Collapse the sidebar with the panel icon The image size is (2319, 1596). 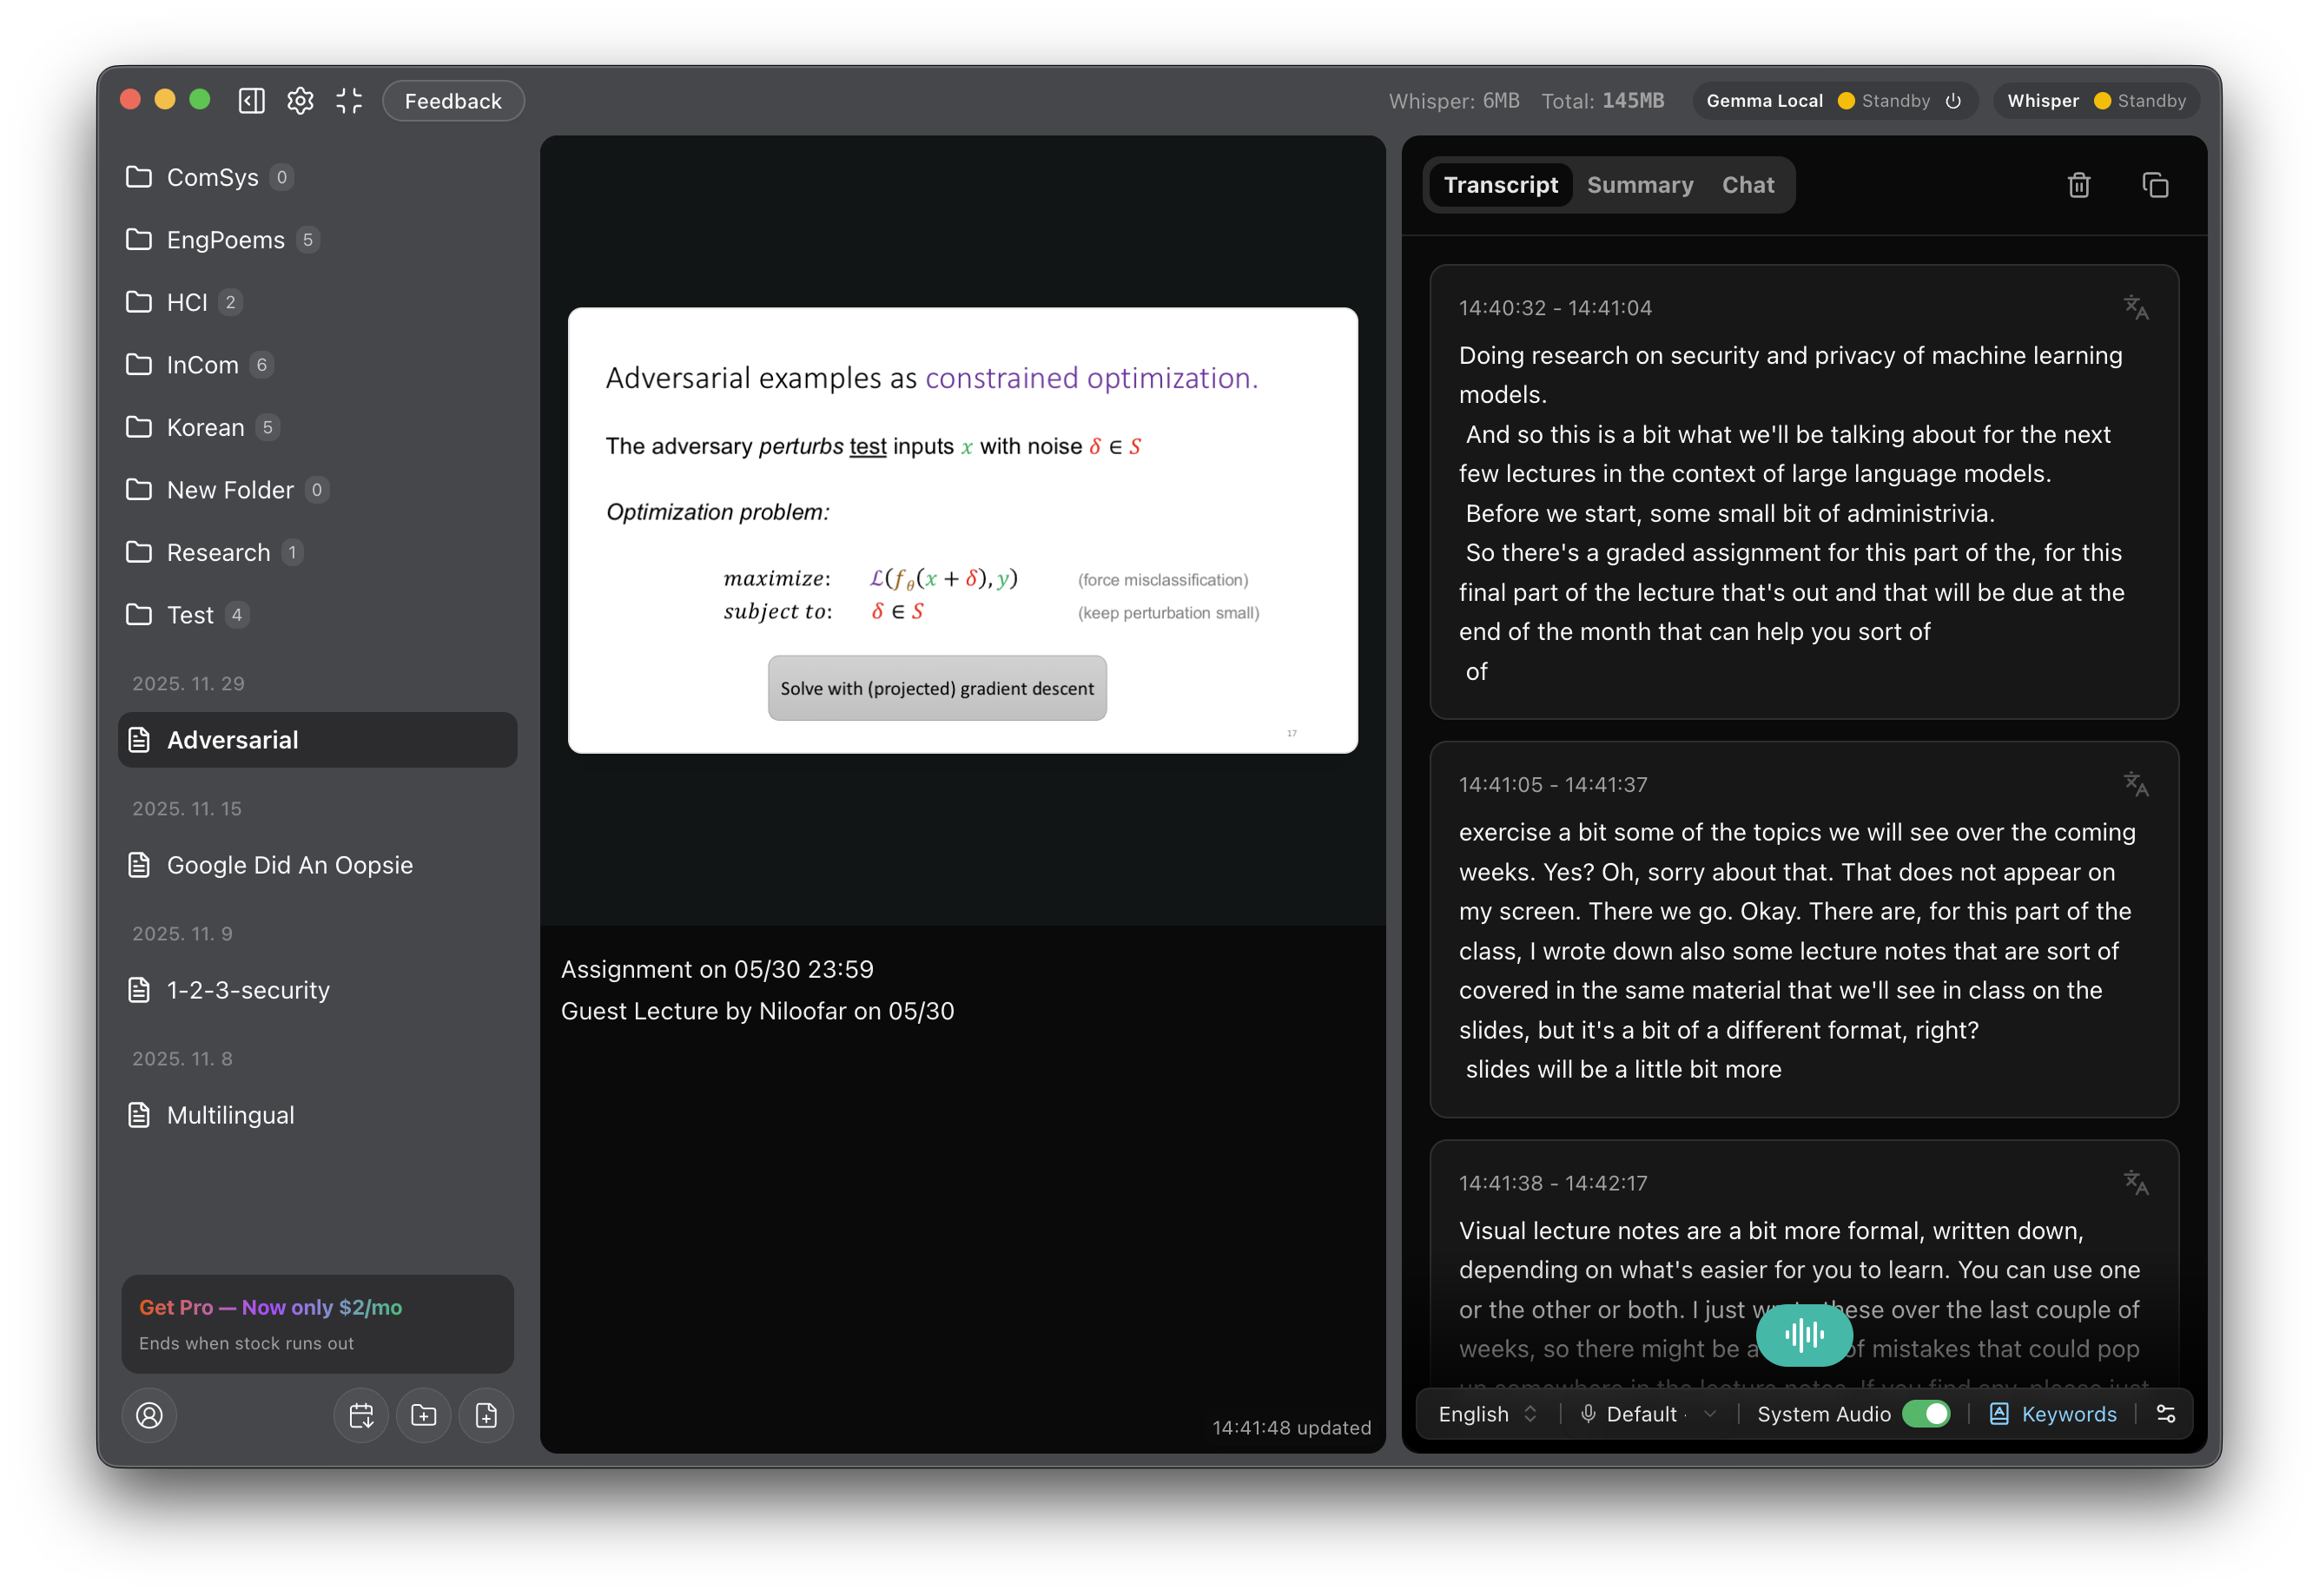point(252,101)
